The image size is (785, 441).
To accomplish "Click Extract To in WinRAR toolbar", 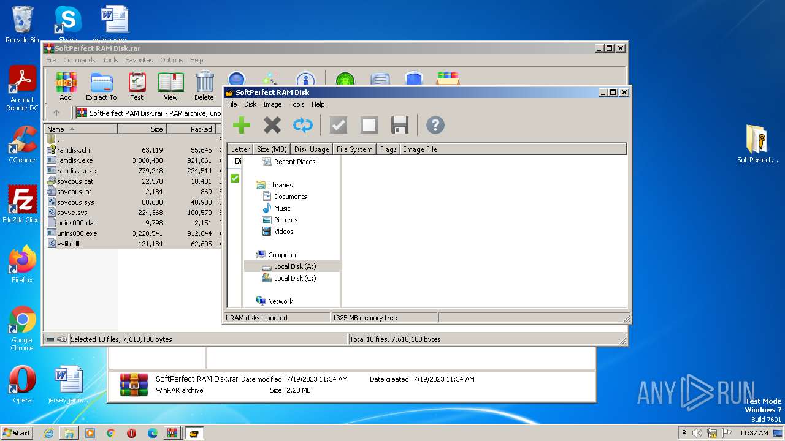I will (x=101, y=86).
